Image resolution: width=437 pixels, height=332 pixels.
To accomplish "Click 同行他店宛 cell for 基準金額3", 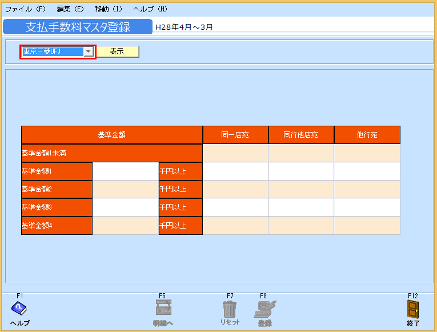I will pos(301,207).
